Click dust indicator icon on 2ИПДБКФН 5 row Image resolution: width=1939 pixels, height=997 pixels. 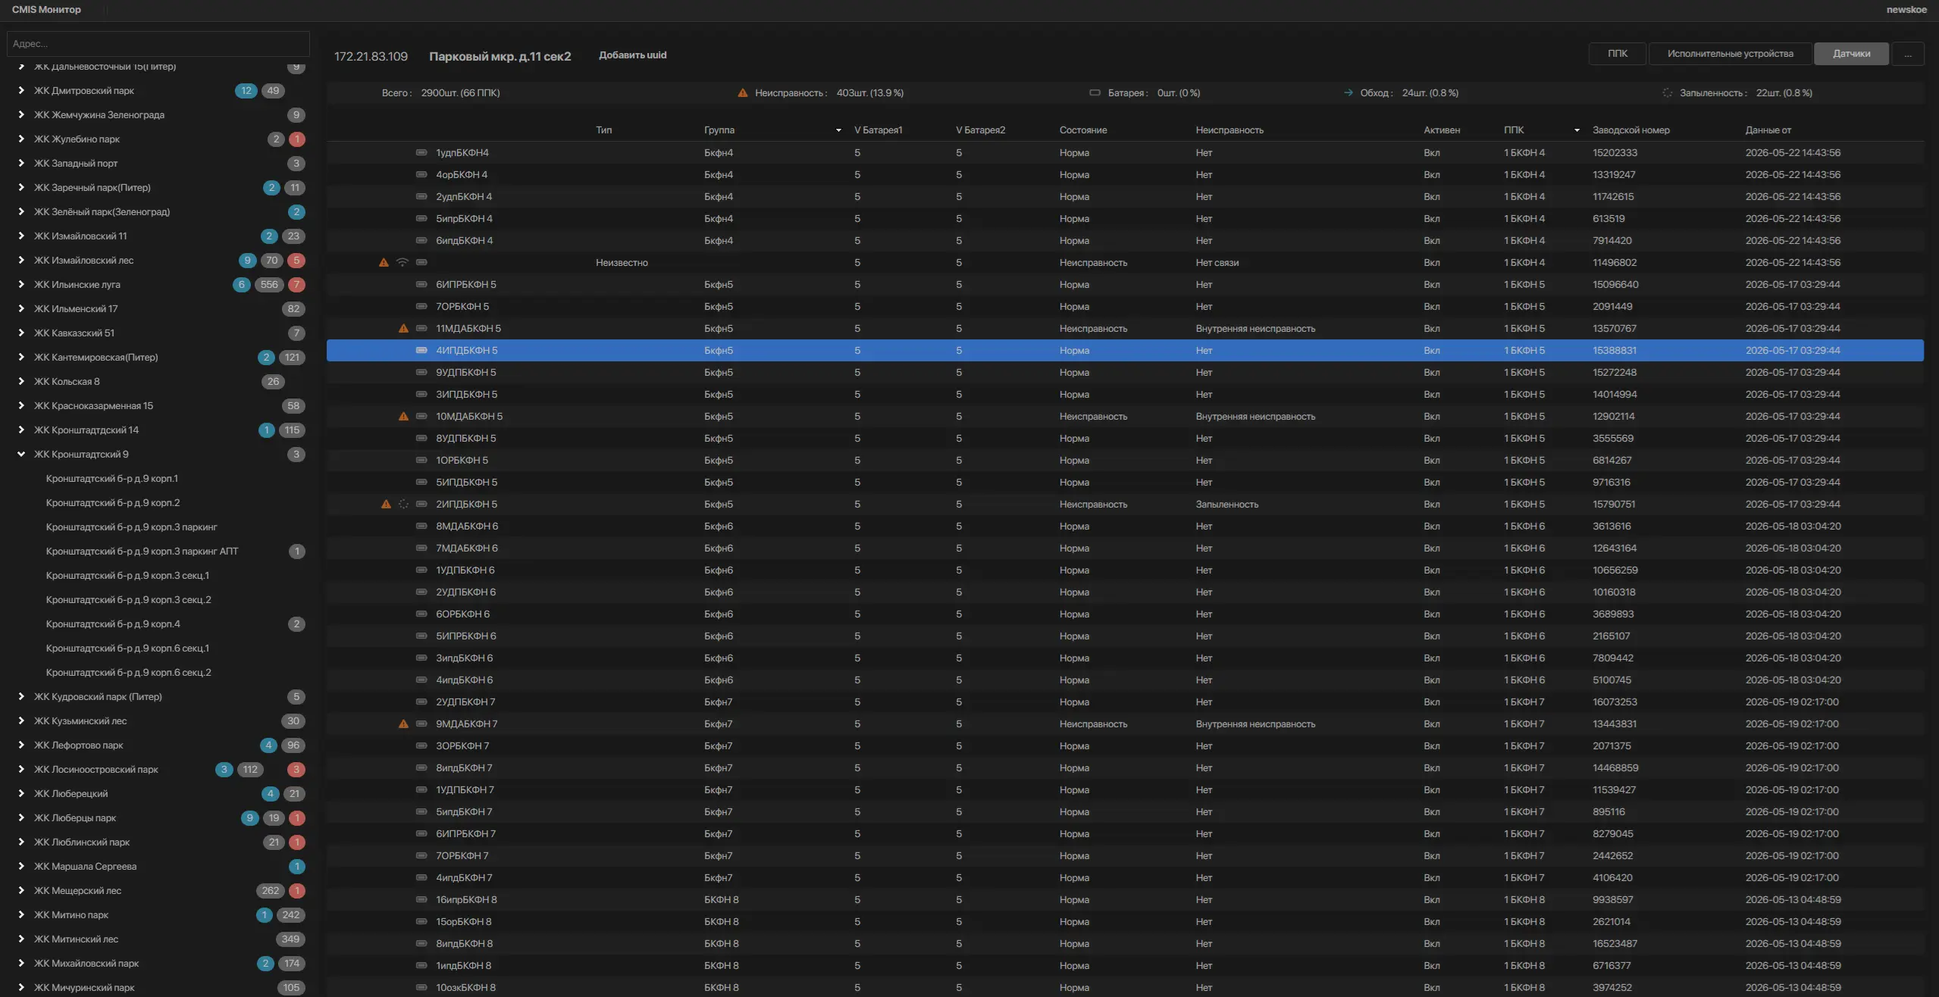click(x=403, y=505)
